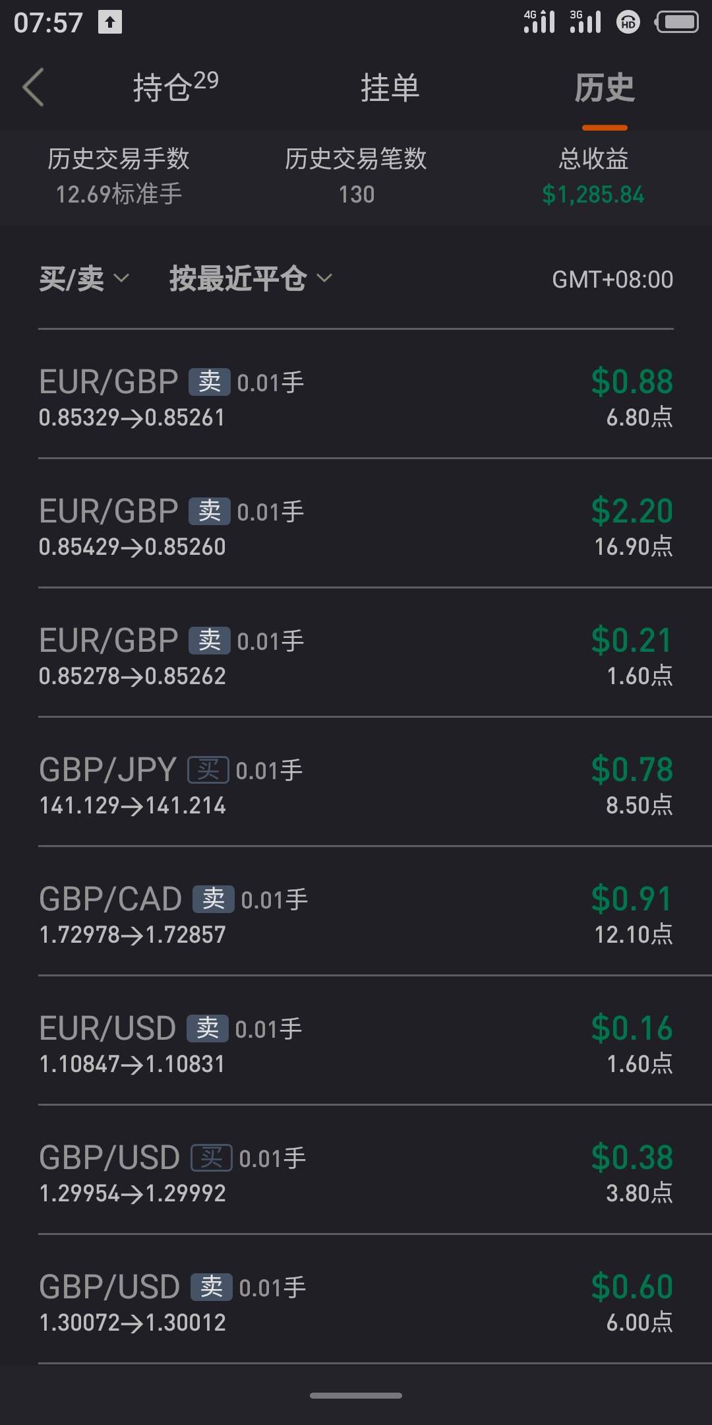Viewport: 712px width, 1425px height.
Task: Expand the 买/卖 filter dropdown
Action: click(84, 279)
